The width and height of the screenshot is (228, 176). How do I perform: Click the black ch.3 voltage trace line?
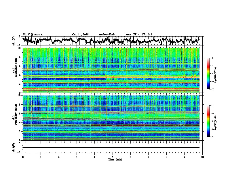click(111, 147)
